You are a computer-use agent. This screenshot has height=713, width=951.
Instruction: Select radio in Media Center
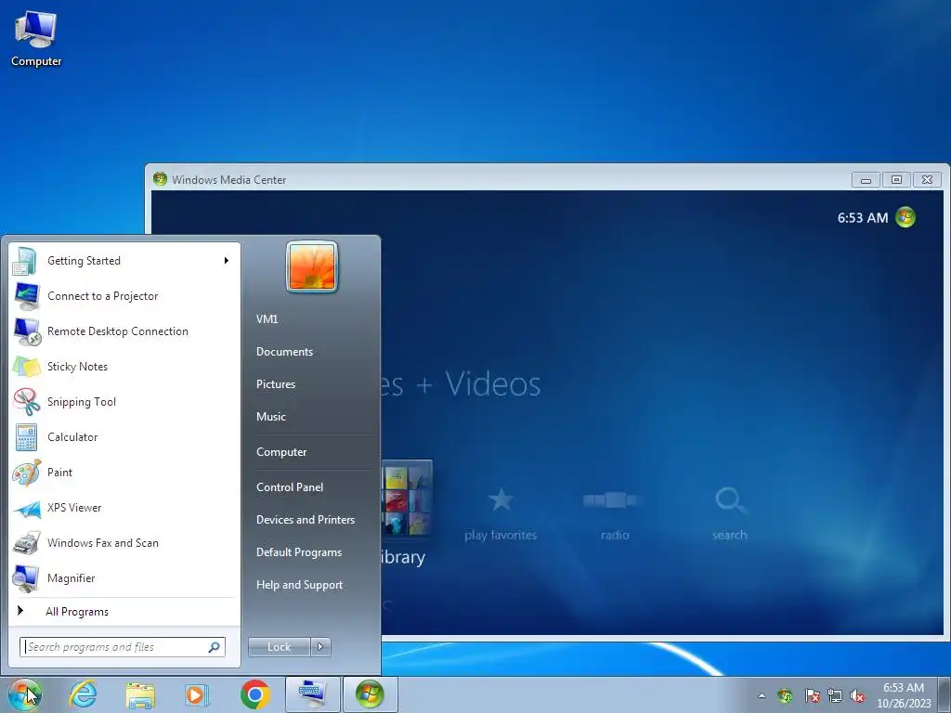click(615, 514)
